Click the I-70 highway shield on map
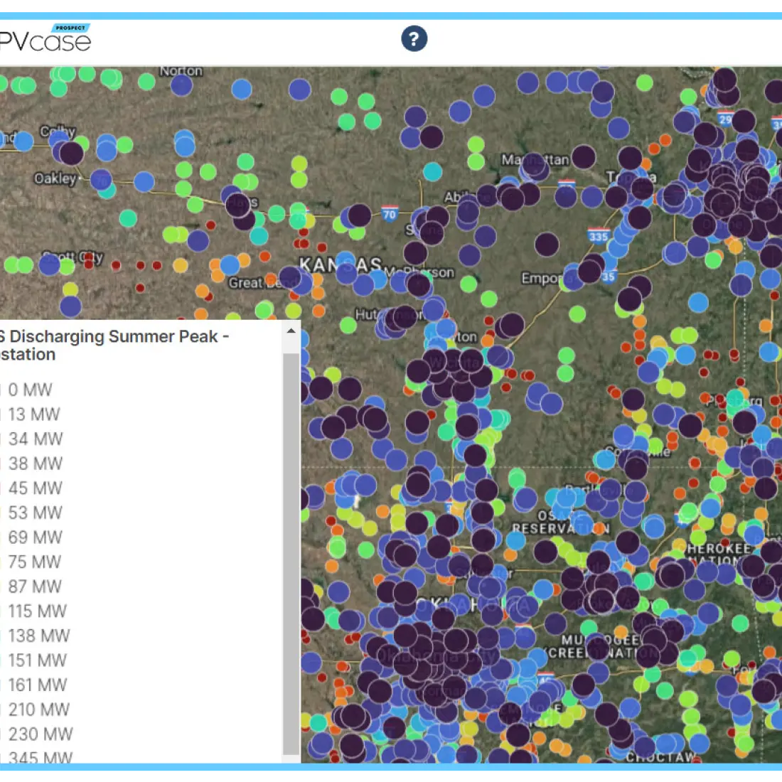The image size is (782, 782). [389, 214]
